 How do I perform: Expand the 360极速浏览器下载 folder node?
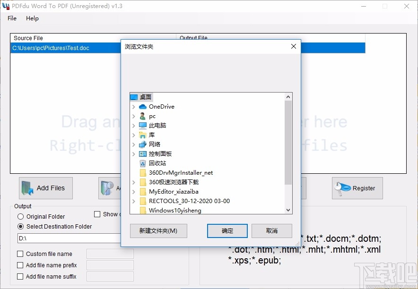[x=134, y=182]
